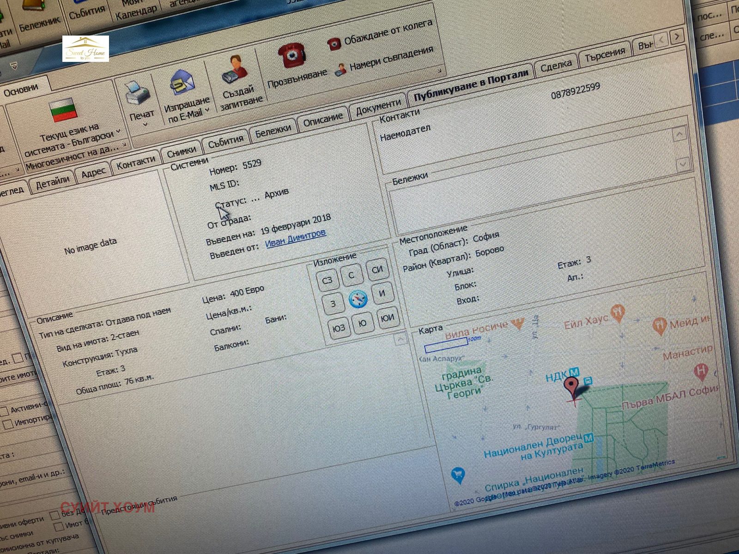Click the Мейд restaurant marker on the map

659,326
